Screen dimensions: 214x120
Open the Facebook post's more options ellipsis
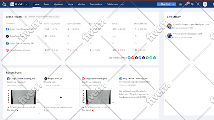point(39,113)
